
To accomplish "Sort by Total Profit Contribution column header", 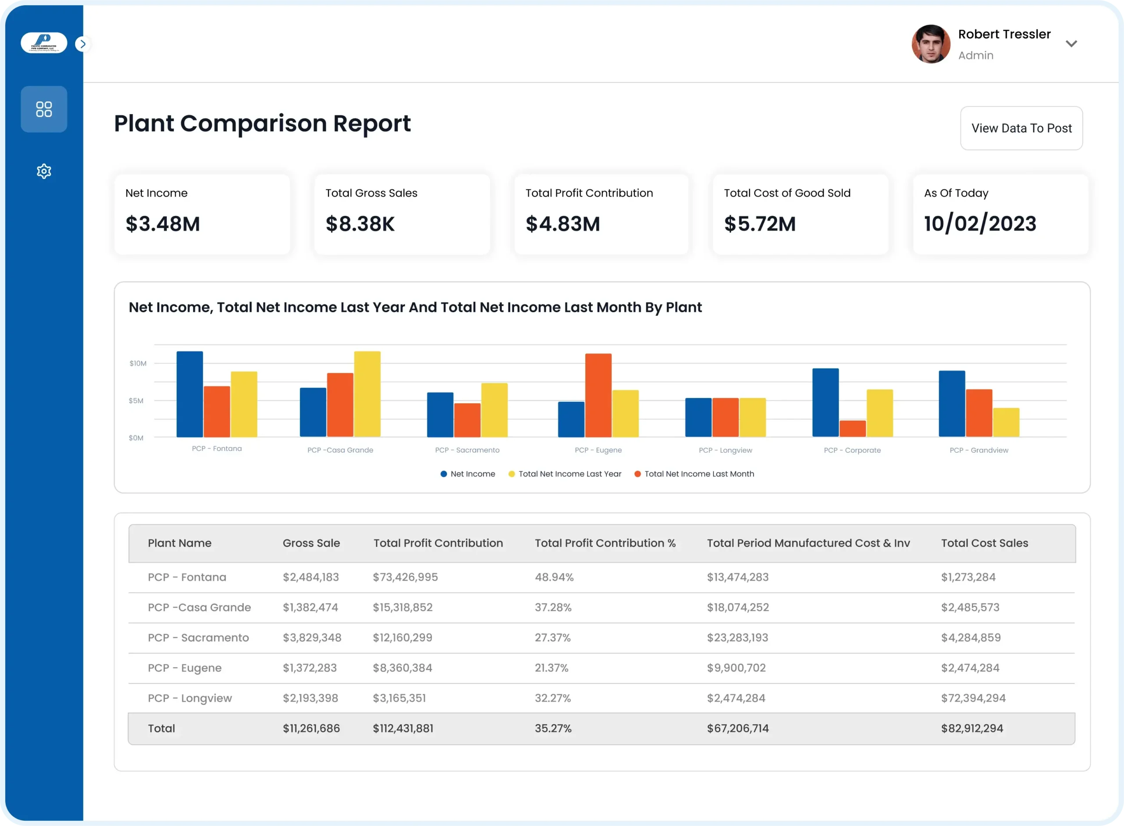I will coord(438,543).
